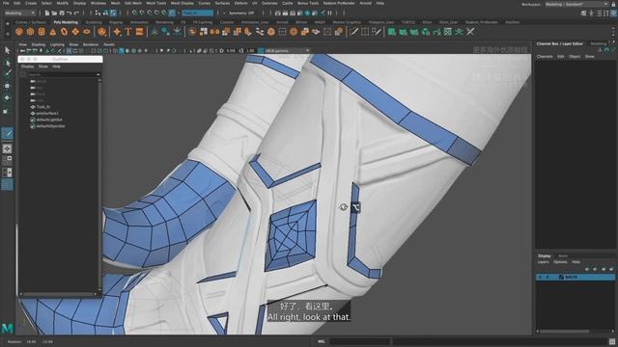Click the Redo arrow on status line
618x347 pixels.
(x=77, y=13)
